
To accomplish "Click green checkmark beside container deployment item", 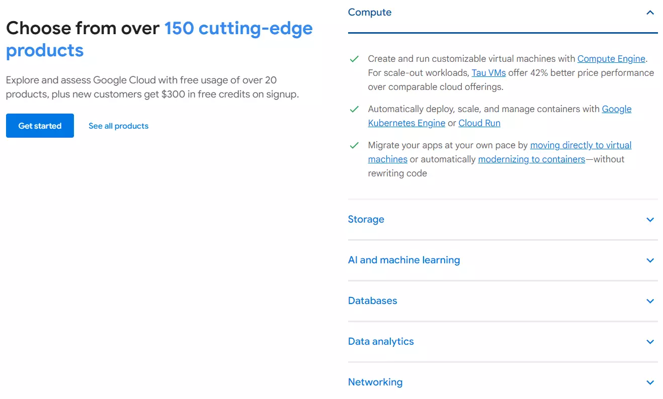I will click(x=354, y=109).
